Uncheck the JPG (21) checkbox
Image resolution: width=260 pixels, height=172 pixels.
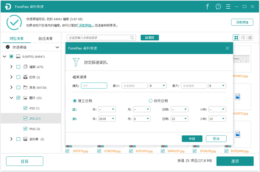[25, 118]
